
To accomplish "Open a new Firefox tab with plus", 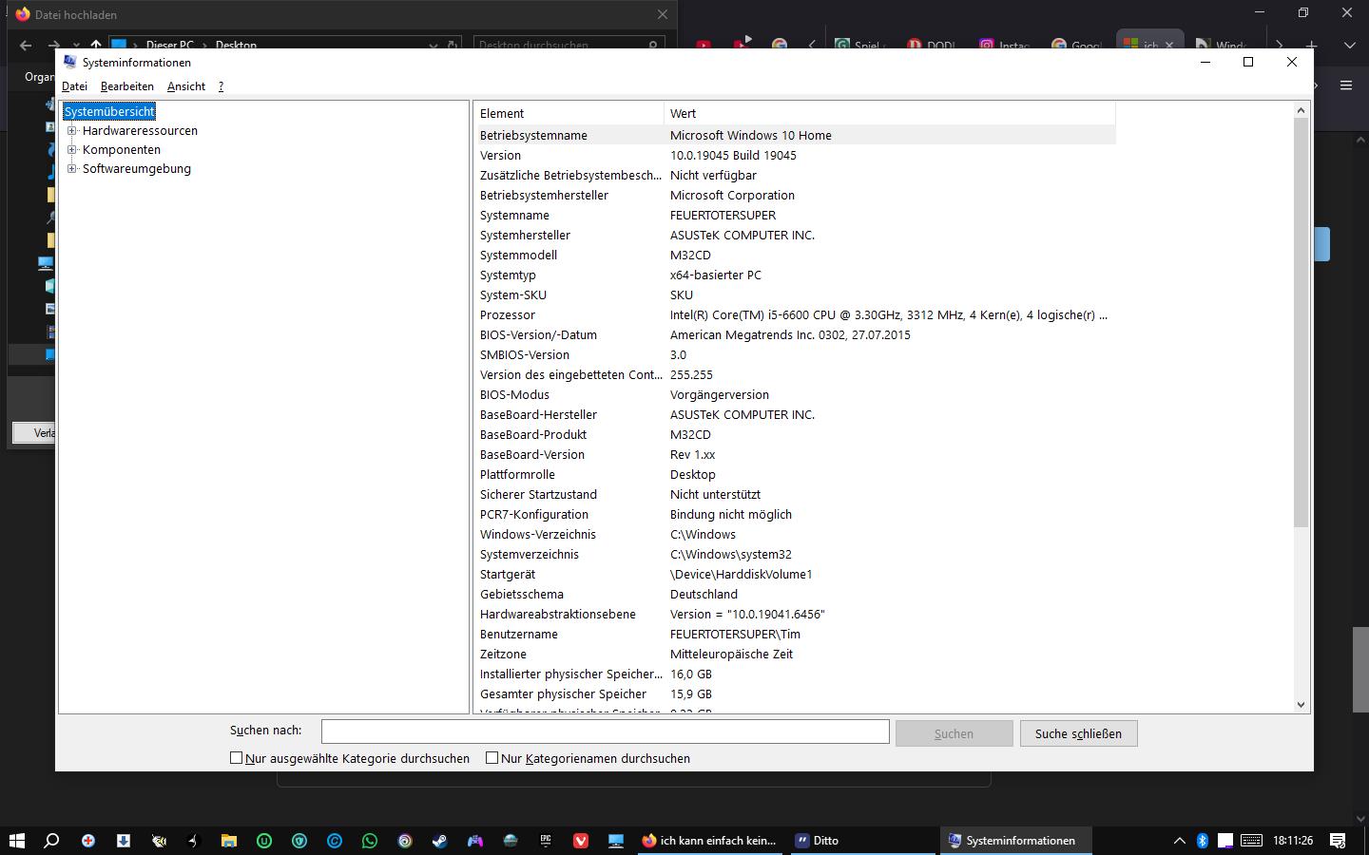I will coord(1312,45).
